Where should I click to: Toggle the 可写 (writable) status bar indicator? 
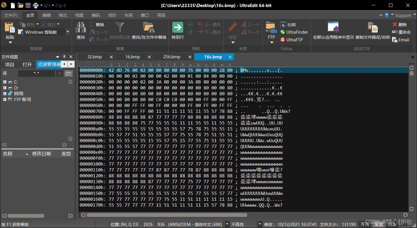(365, 224)
